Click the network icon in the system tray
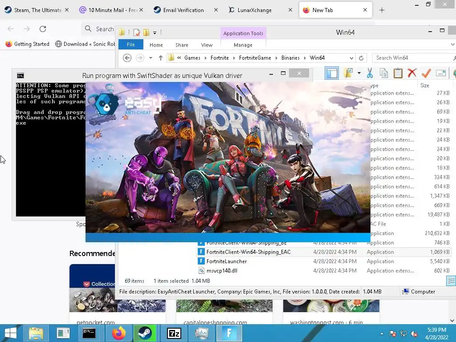The image size is (456, 342). [x=403, y=334]
